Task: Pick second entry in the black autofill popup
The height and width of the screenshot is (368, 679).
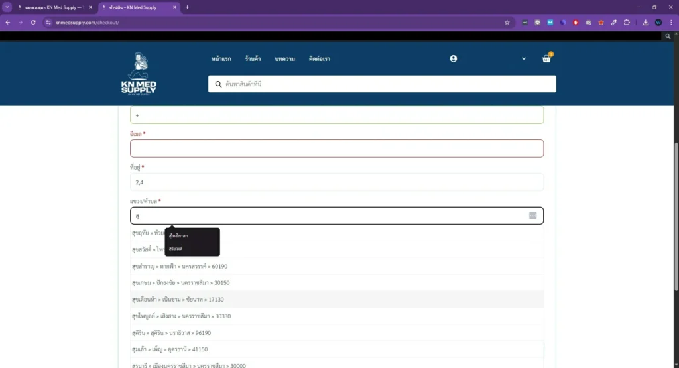Action: 192,249
